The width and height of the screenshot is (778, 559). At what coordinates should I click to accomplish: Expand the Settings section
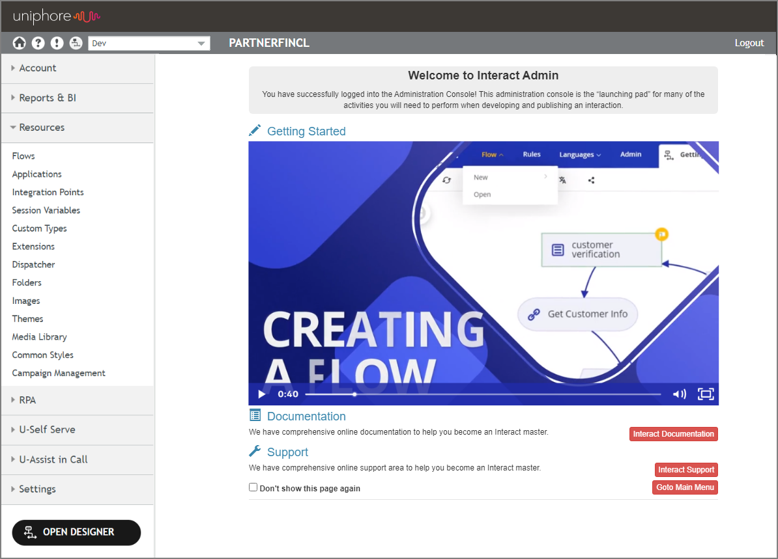[x=78, y=489]
